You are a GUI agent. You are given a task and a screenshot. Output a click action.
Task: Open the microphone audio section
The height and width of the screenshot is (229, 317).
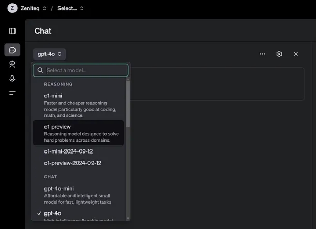[12, 79]
